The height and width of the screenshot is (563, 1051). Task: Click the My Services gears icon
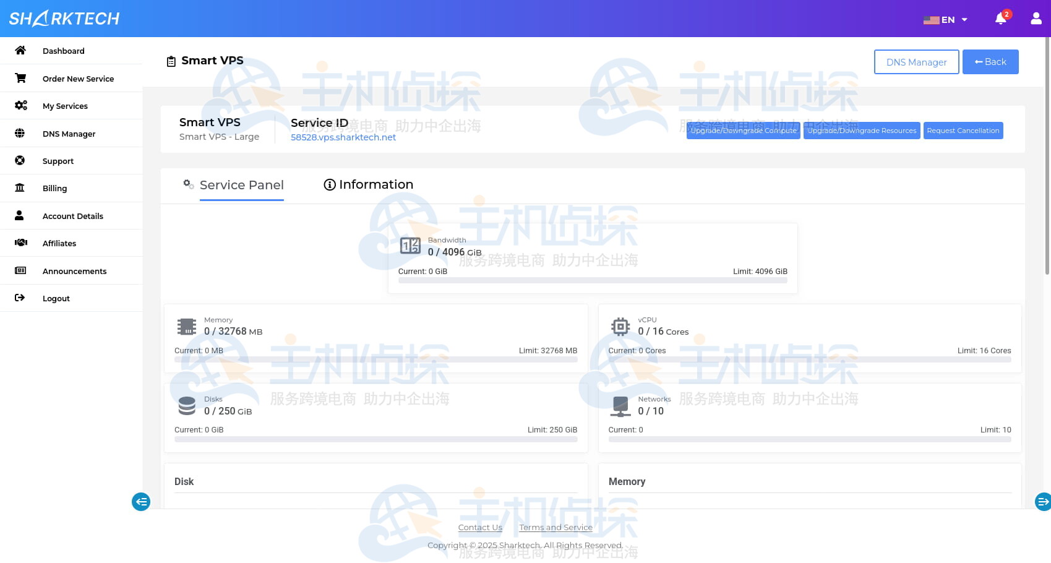click(x=20, y=105)
